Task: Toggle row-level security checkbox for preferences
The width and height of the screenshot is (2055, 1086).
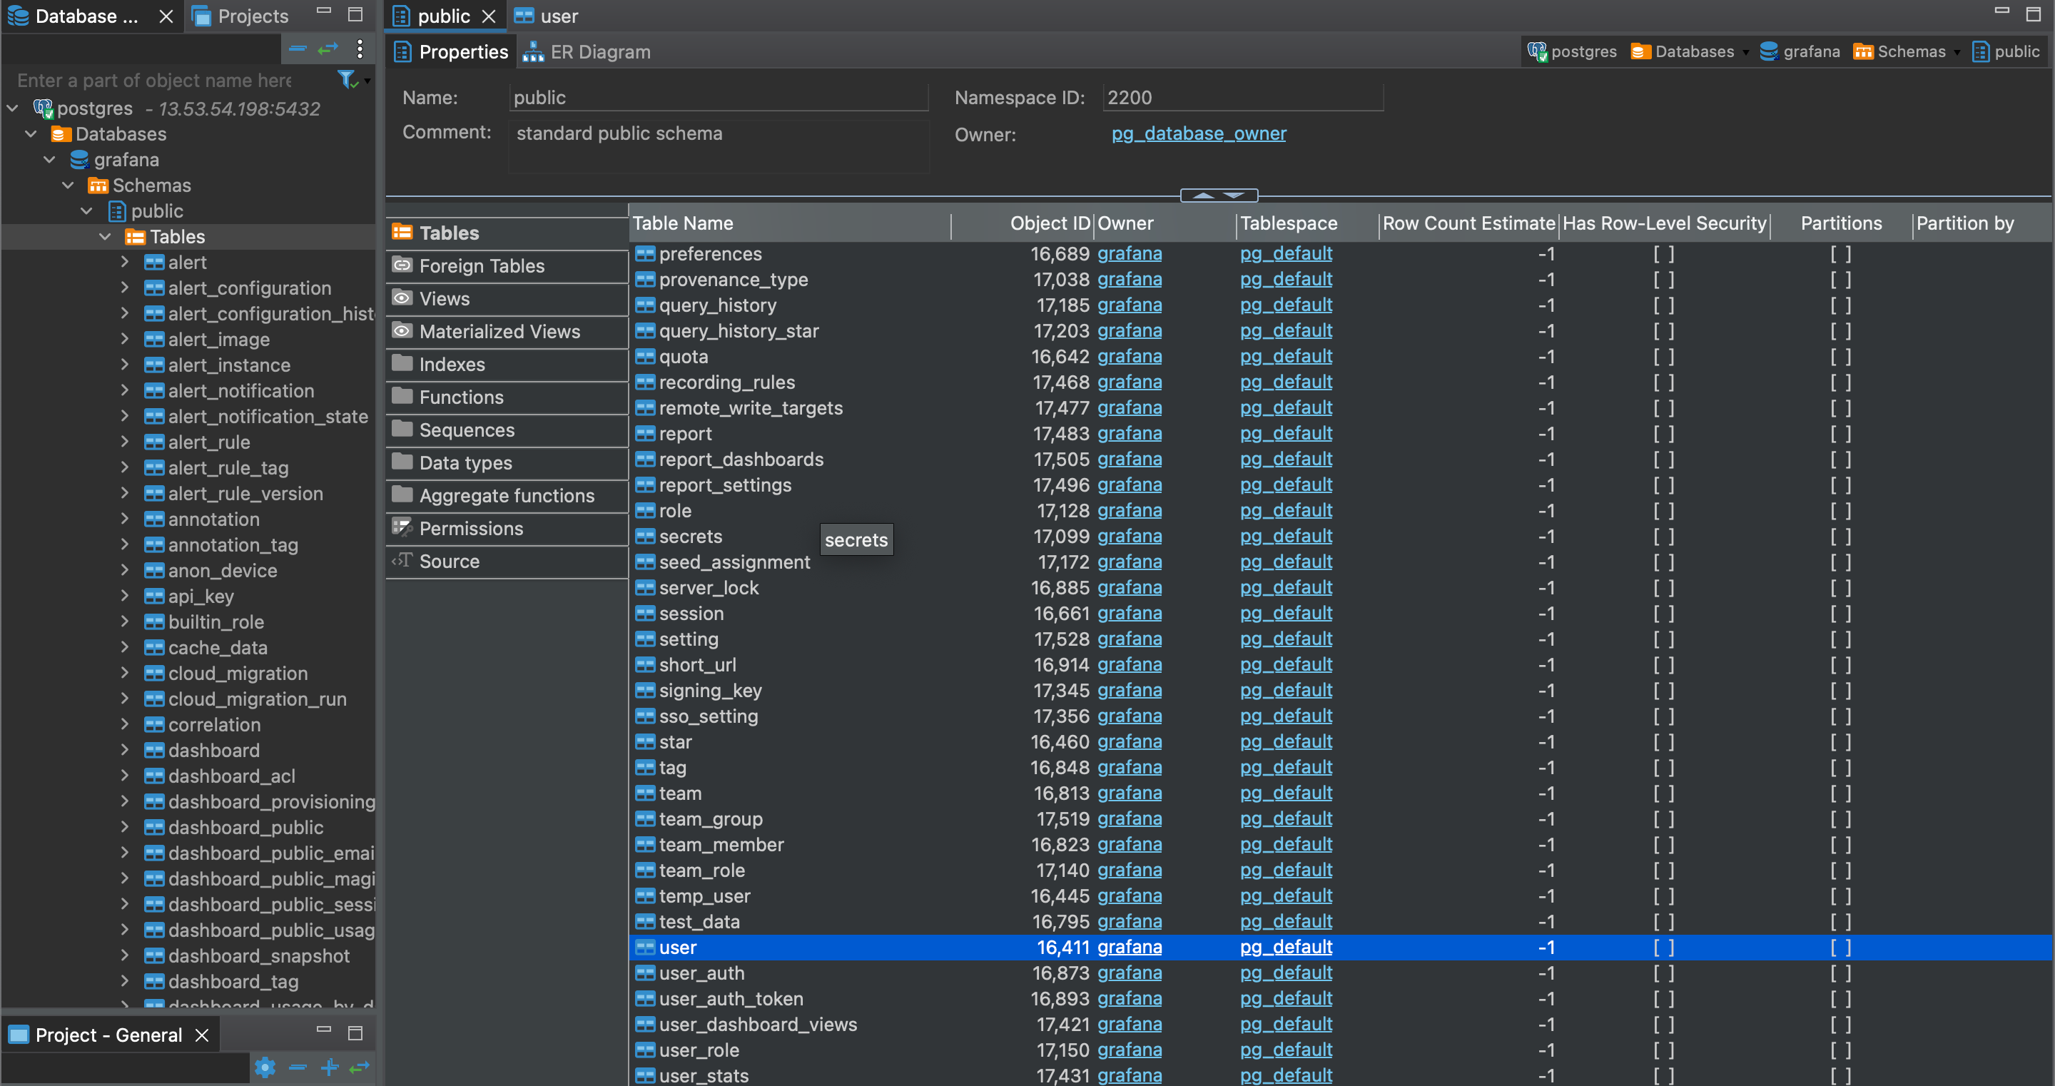Action: click(1663, 254)
